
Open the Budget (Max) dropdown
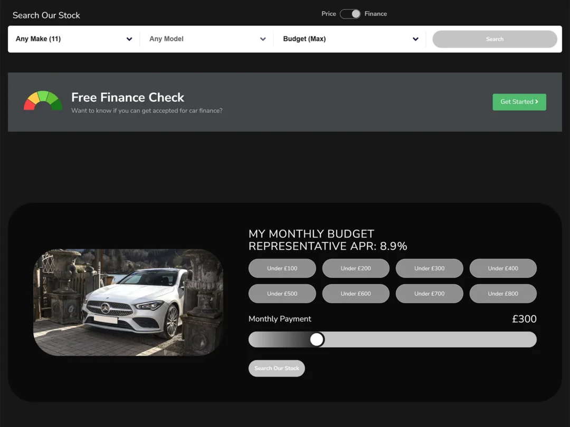tap(343, 39)
